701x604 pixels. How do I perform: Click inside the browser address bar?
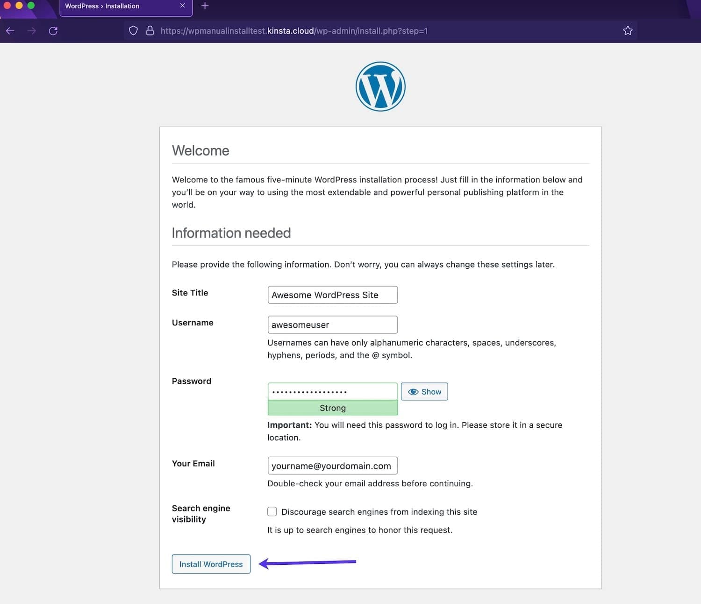click(x=327, y=30)
